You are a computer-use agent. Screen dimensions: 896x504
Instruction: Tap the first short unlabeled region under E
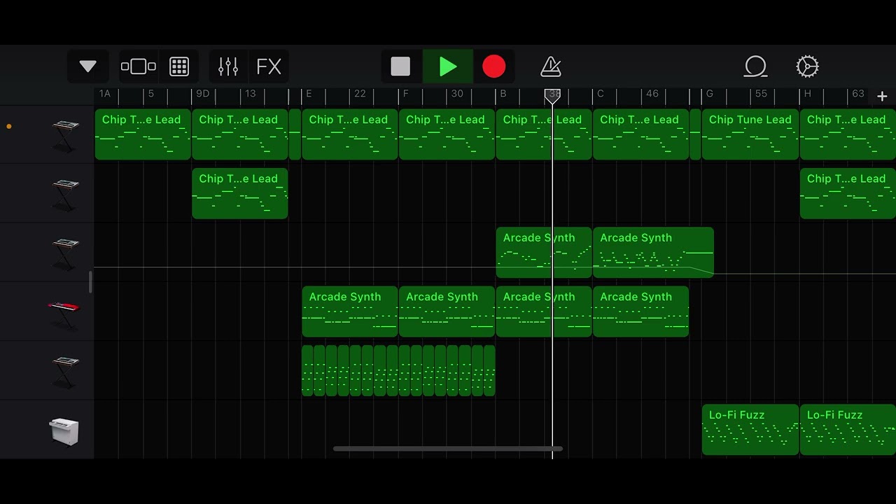(307, 371)
